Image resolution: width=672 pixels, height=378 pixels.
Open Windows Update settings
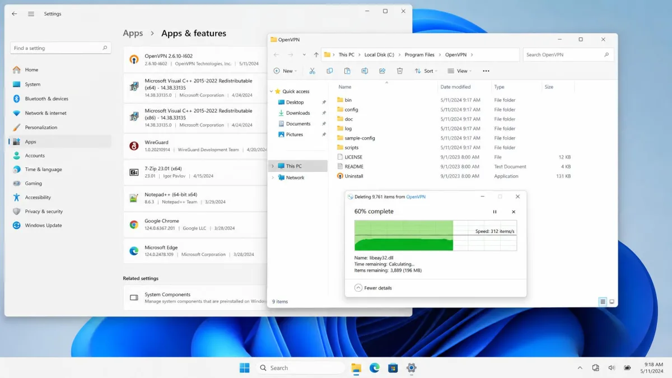click(60, 225)
